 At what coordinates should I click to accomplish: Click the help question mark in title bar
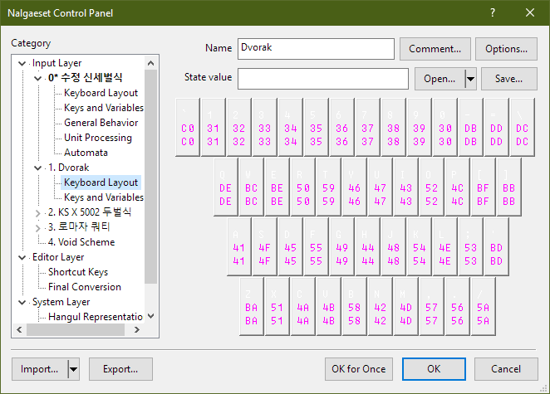(x=493, y=12)
